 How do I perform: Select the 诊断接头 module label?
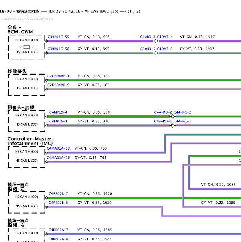pyautogui.click(x=17, y=71)
